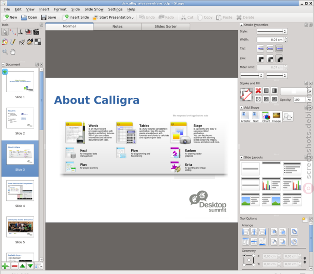Screen dimensions: 314x274
Task: Open the Slide Show menu
Action: (94, 9)
